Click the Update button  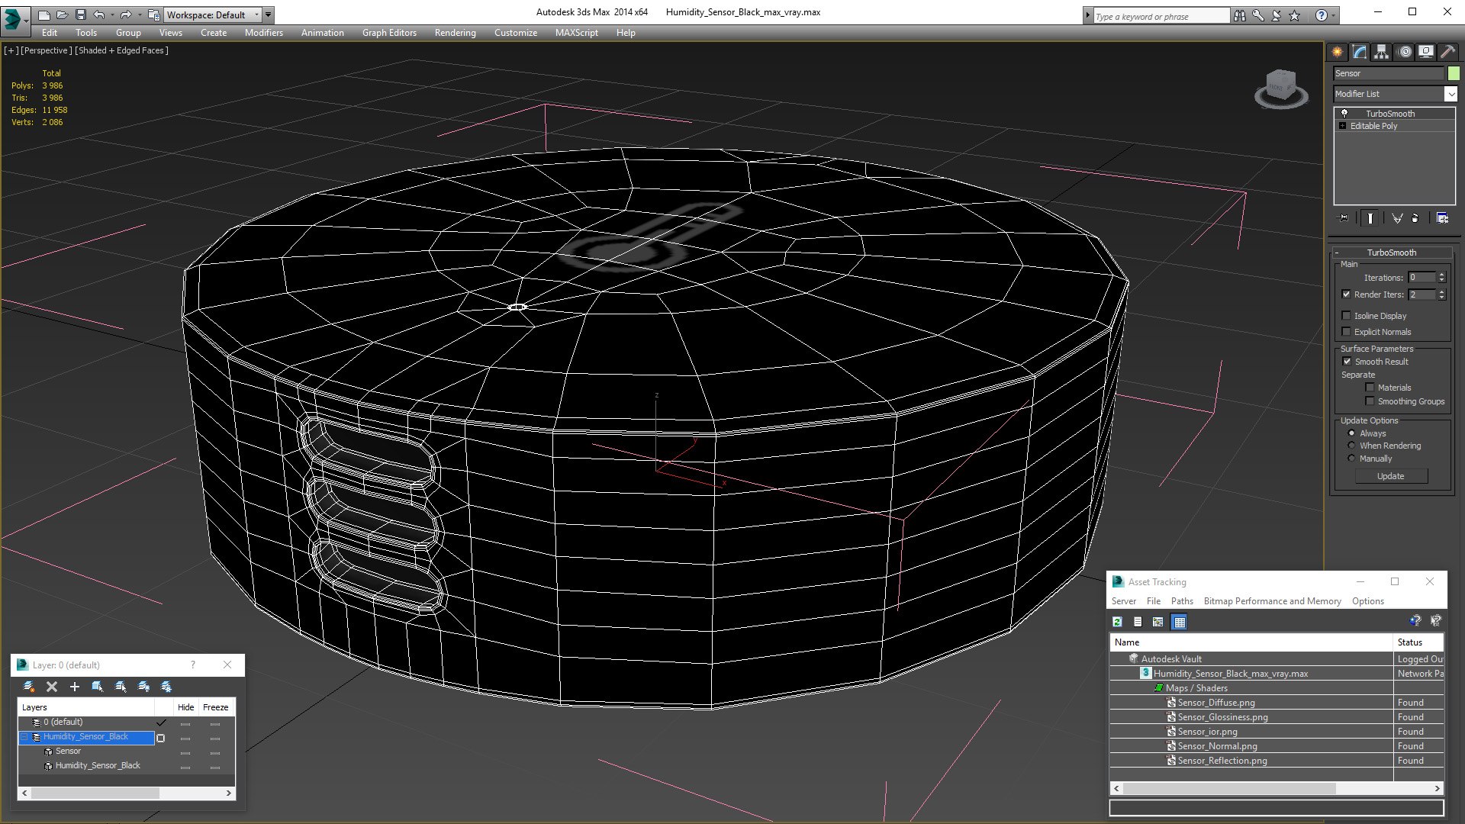pyautogui.click(x=1390, y=476)
